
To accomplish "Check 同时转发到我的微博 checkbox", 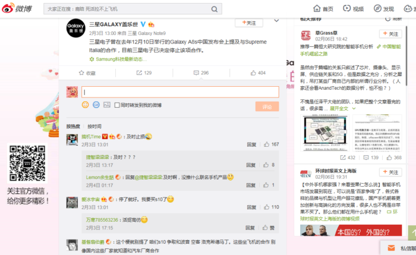I will 116,105.
